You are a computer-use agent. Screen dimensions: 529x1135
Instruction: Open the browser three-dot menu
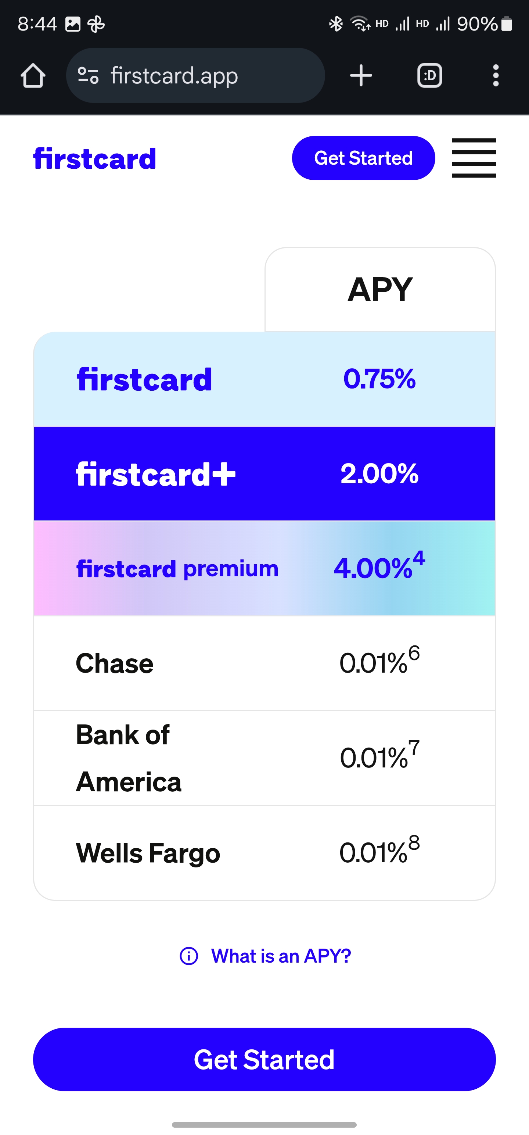coord(496,75)
